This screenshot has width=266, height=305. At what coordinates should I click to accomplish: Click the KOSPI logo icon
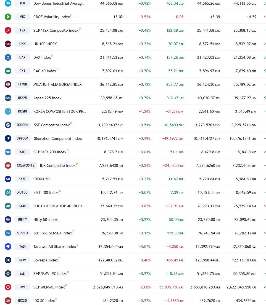click(x=8, y=111)
